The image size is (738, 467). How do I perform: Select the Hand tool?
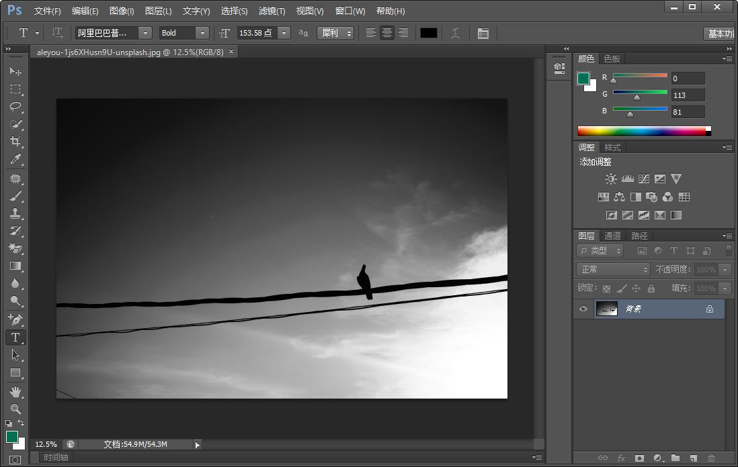(15, 391)
